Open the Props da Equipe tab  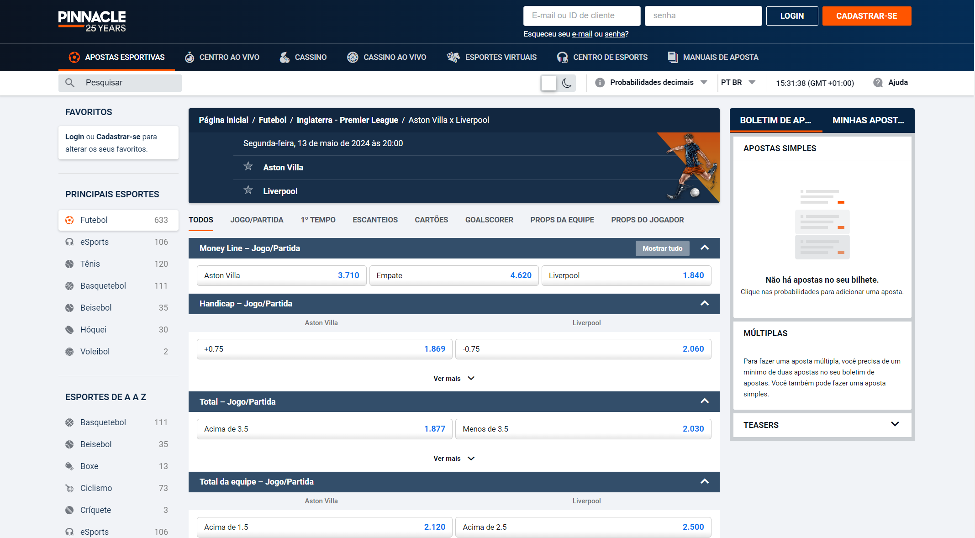pos(562,220)
